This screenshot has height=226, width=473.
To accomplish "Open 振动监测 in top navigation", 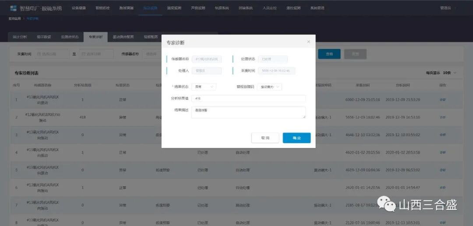I will click(150, 8).
